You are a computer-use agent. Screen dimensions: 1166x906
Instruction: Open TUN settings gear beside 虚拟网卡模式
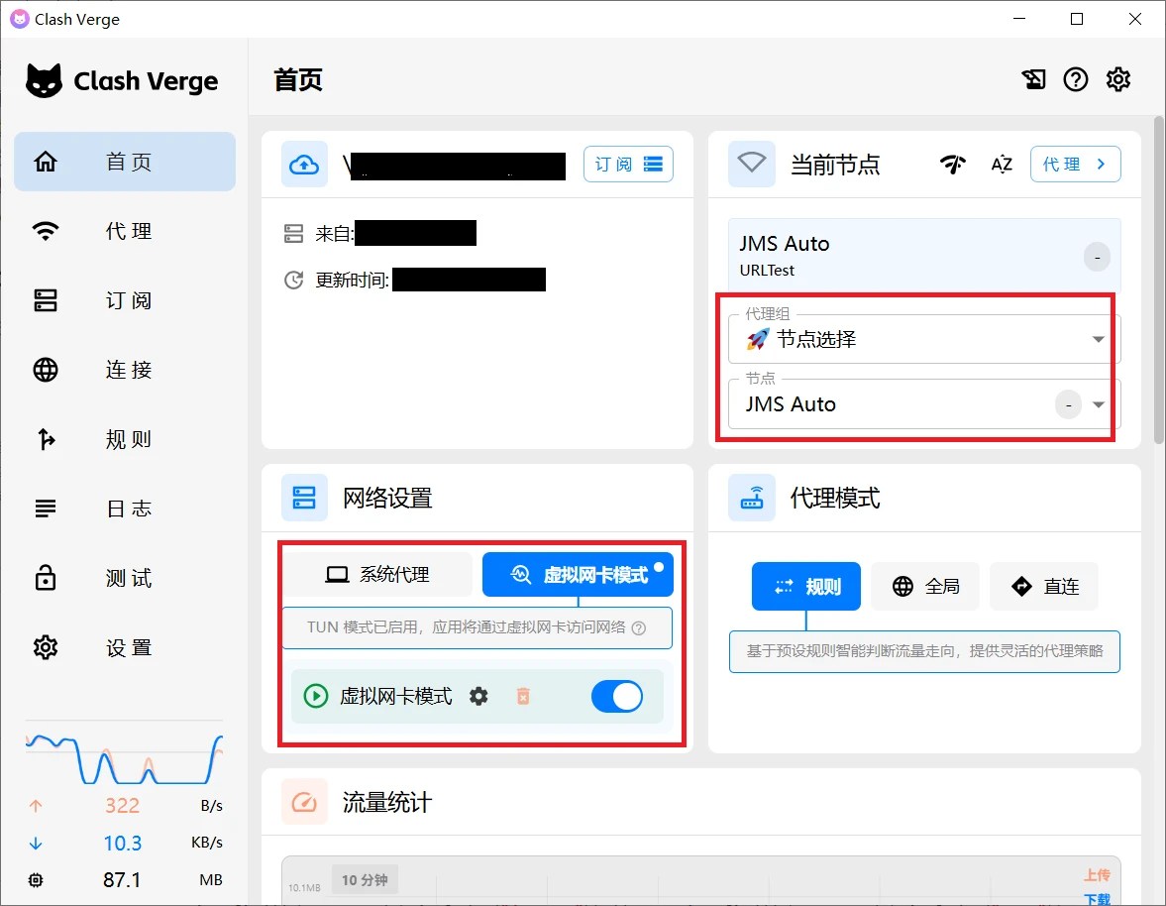[x=478, y=696]
